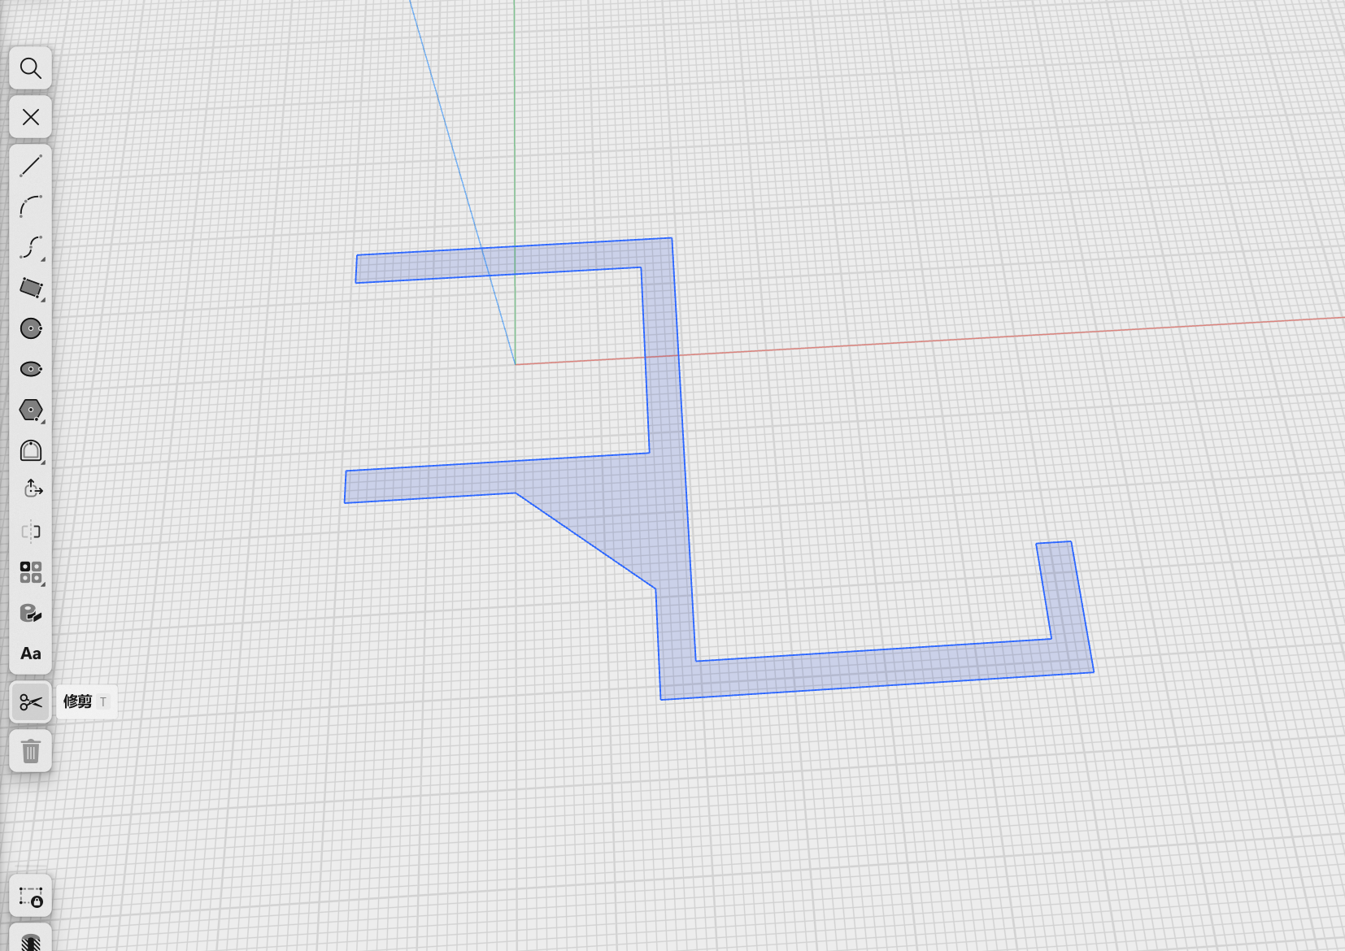Click the 修剪 tooltip label

coord(78,701)
